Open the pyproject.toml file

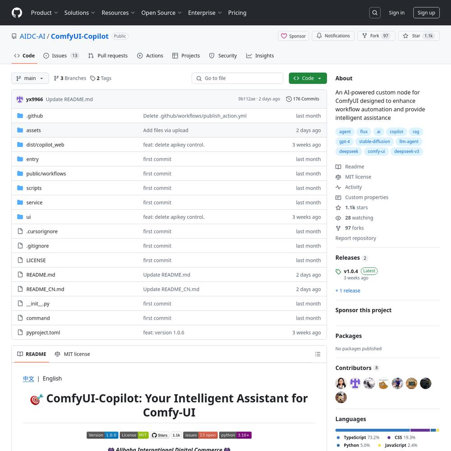point(43,332)
